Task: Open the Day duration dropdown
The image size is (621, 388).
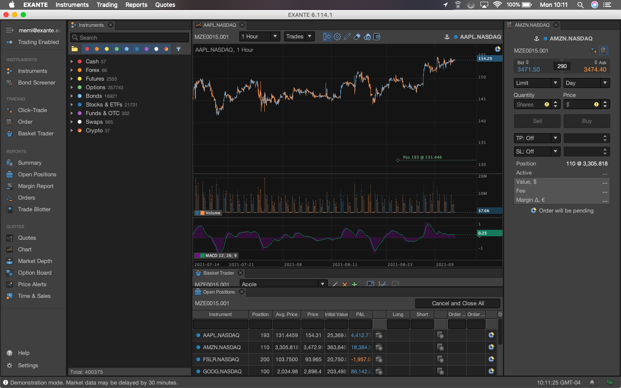Action: click(586, 83)
